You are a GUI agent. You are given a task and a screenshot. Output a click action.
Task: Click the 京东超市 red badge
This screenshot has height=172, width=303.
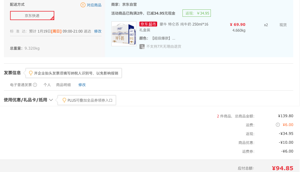pos(148,24)
